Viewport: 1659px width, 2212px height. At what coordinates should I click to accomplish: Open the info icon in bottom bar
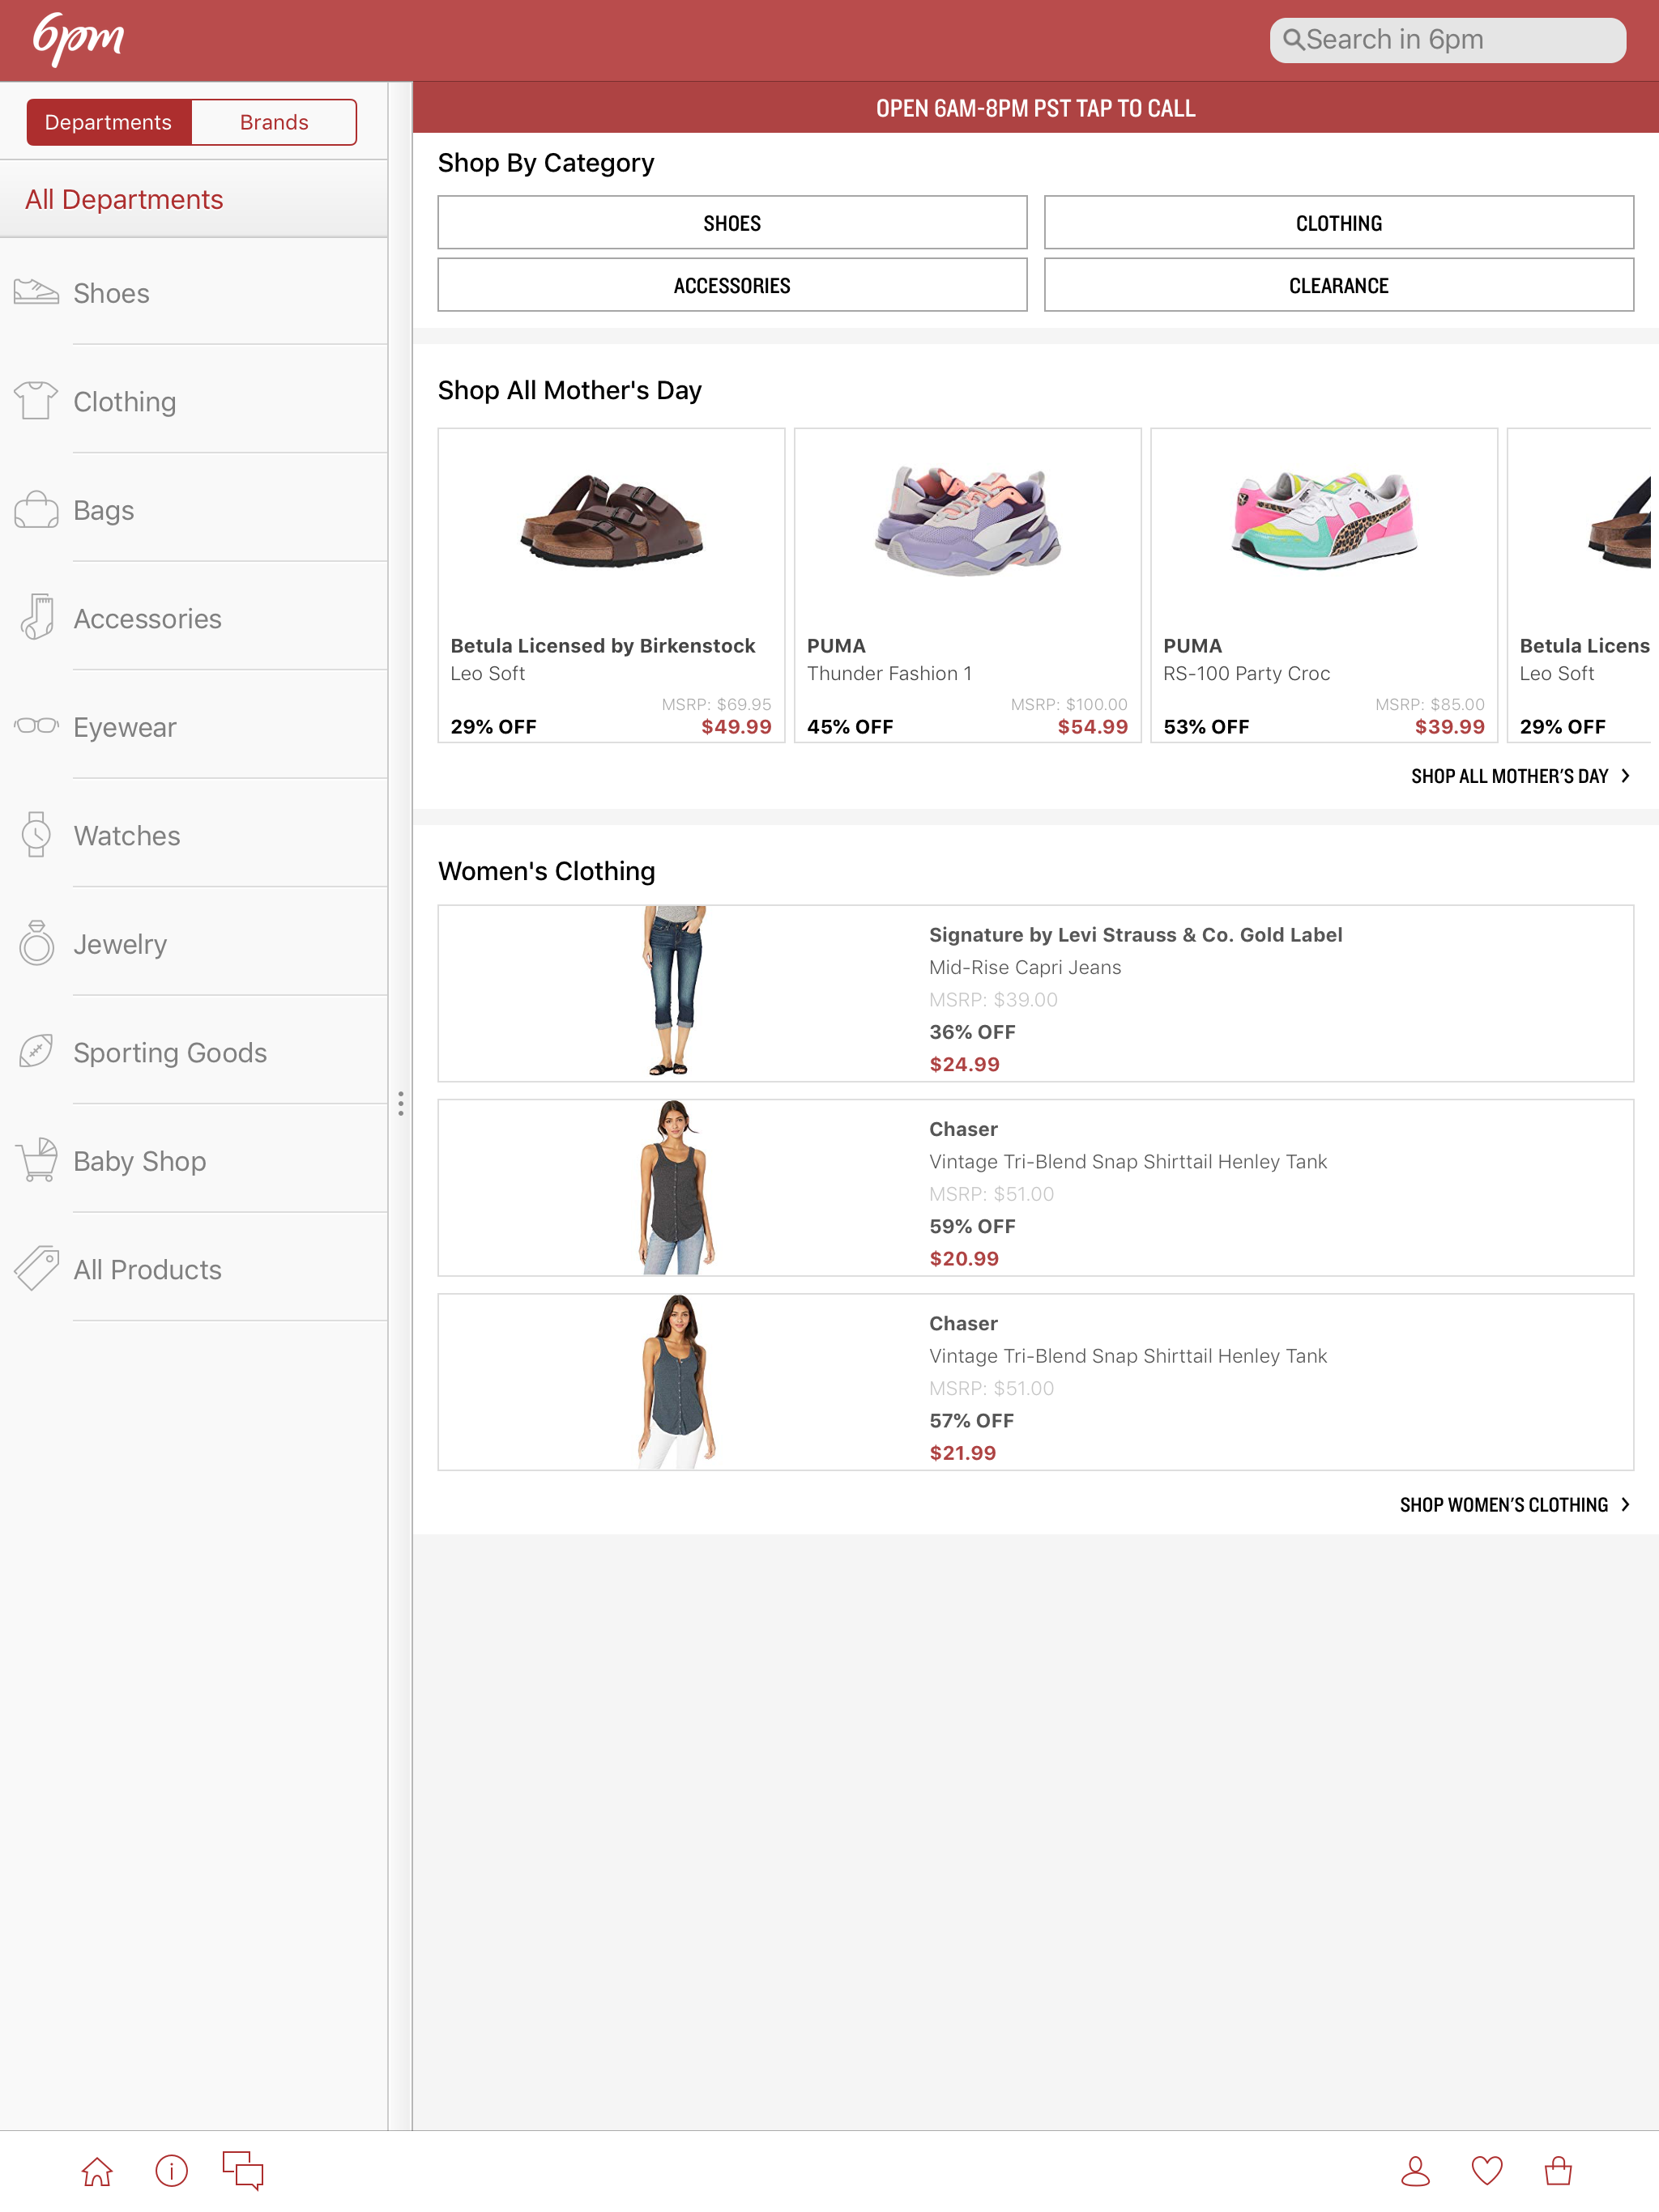click(172, 2171)
